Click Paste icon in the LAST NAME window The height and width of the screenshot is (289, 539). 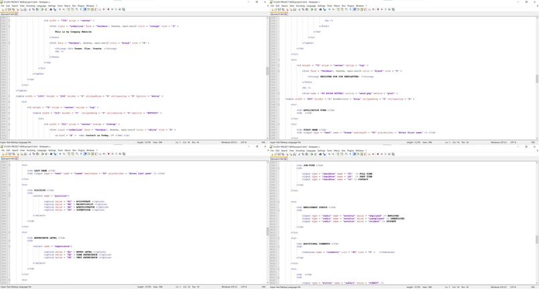[x=37, y=154]
